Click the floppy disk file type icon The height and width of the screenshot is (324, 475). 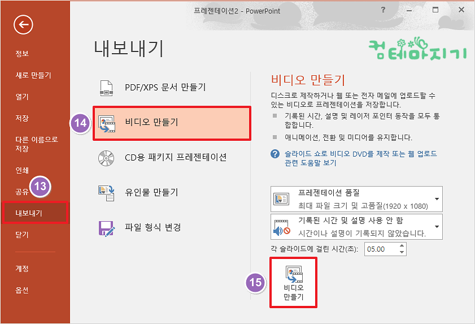pos(107,228)
